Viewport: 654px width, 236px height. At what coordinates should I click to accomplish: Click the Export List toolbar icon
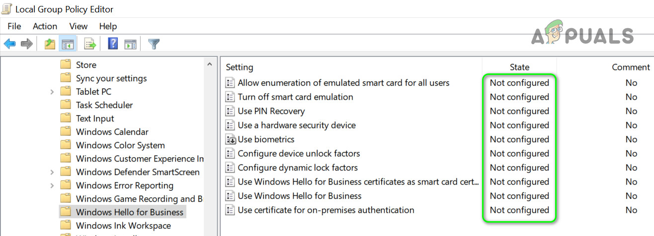(x=90, y=44)
